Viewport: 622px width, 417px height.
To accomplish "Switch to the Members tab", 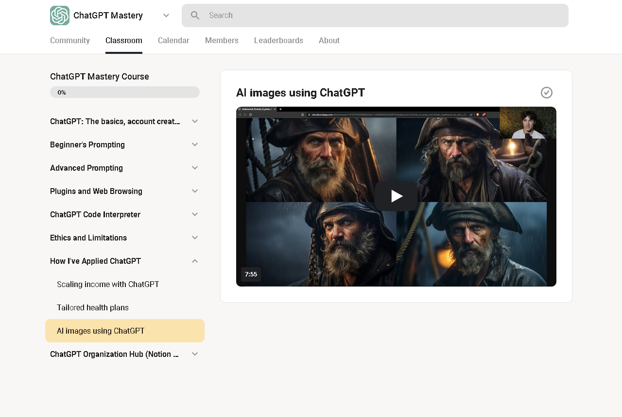I will 222,40.
